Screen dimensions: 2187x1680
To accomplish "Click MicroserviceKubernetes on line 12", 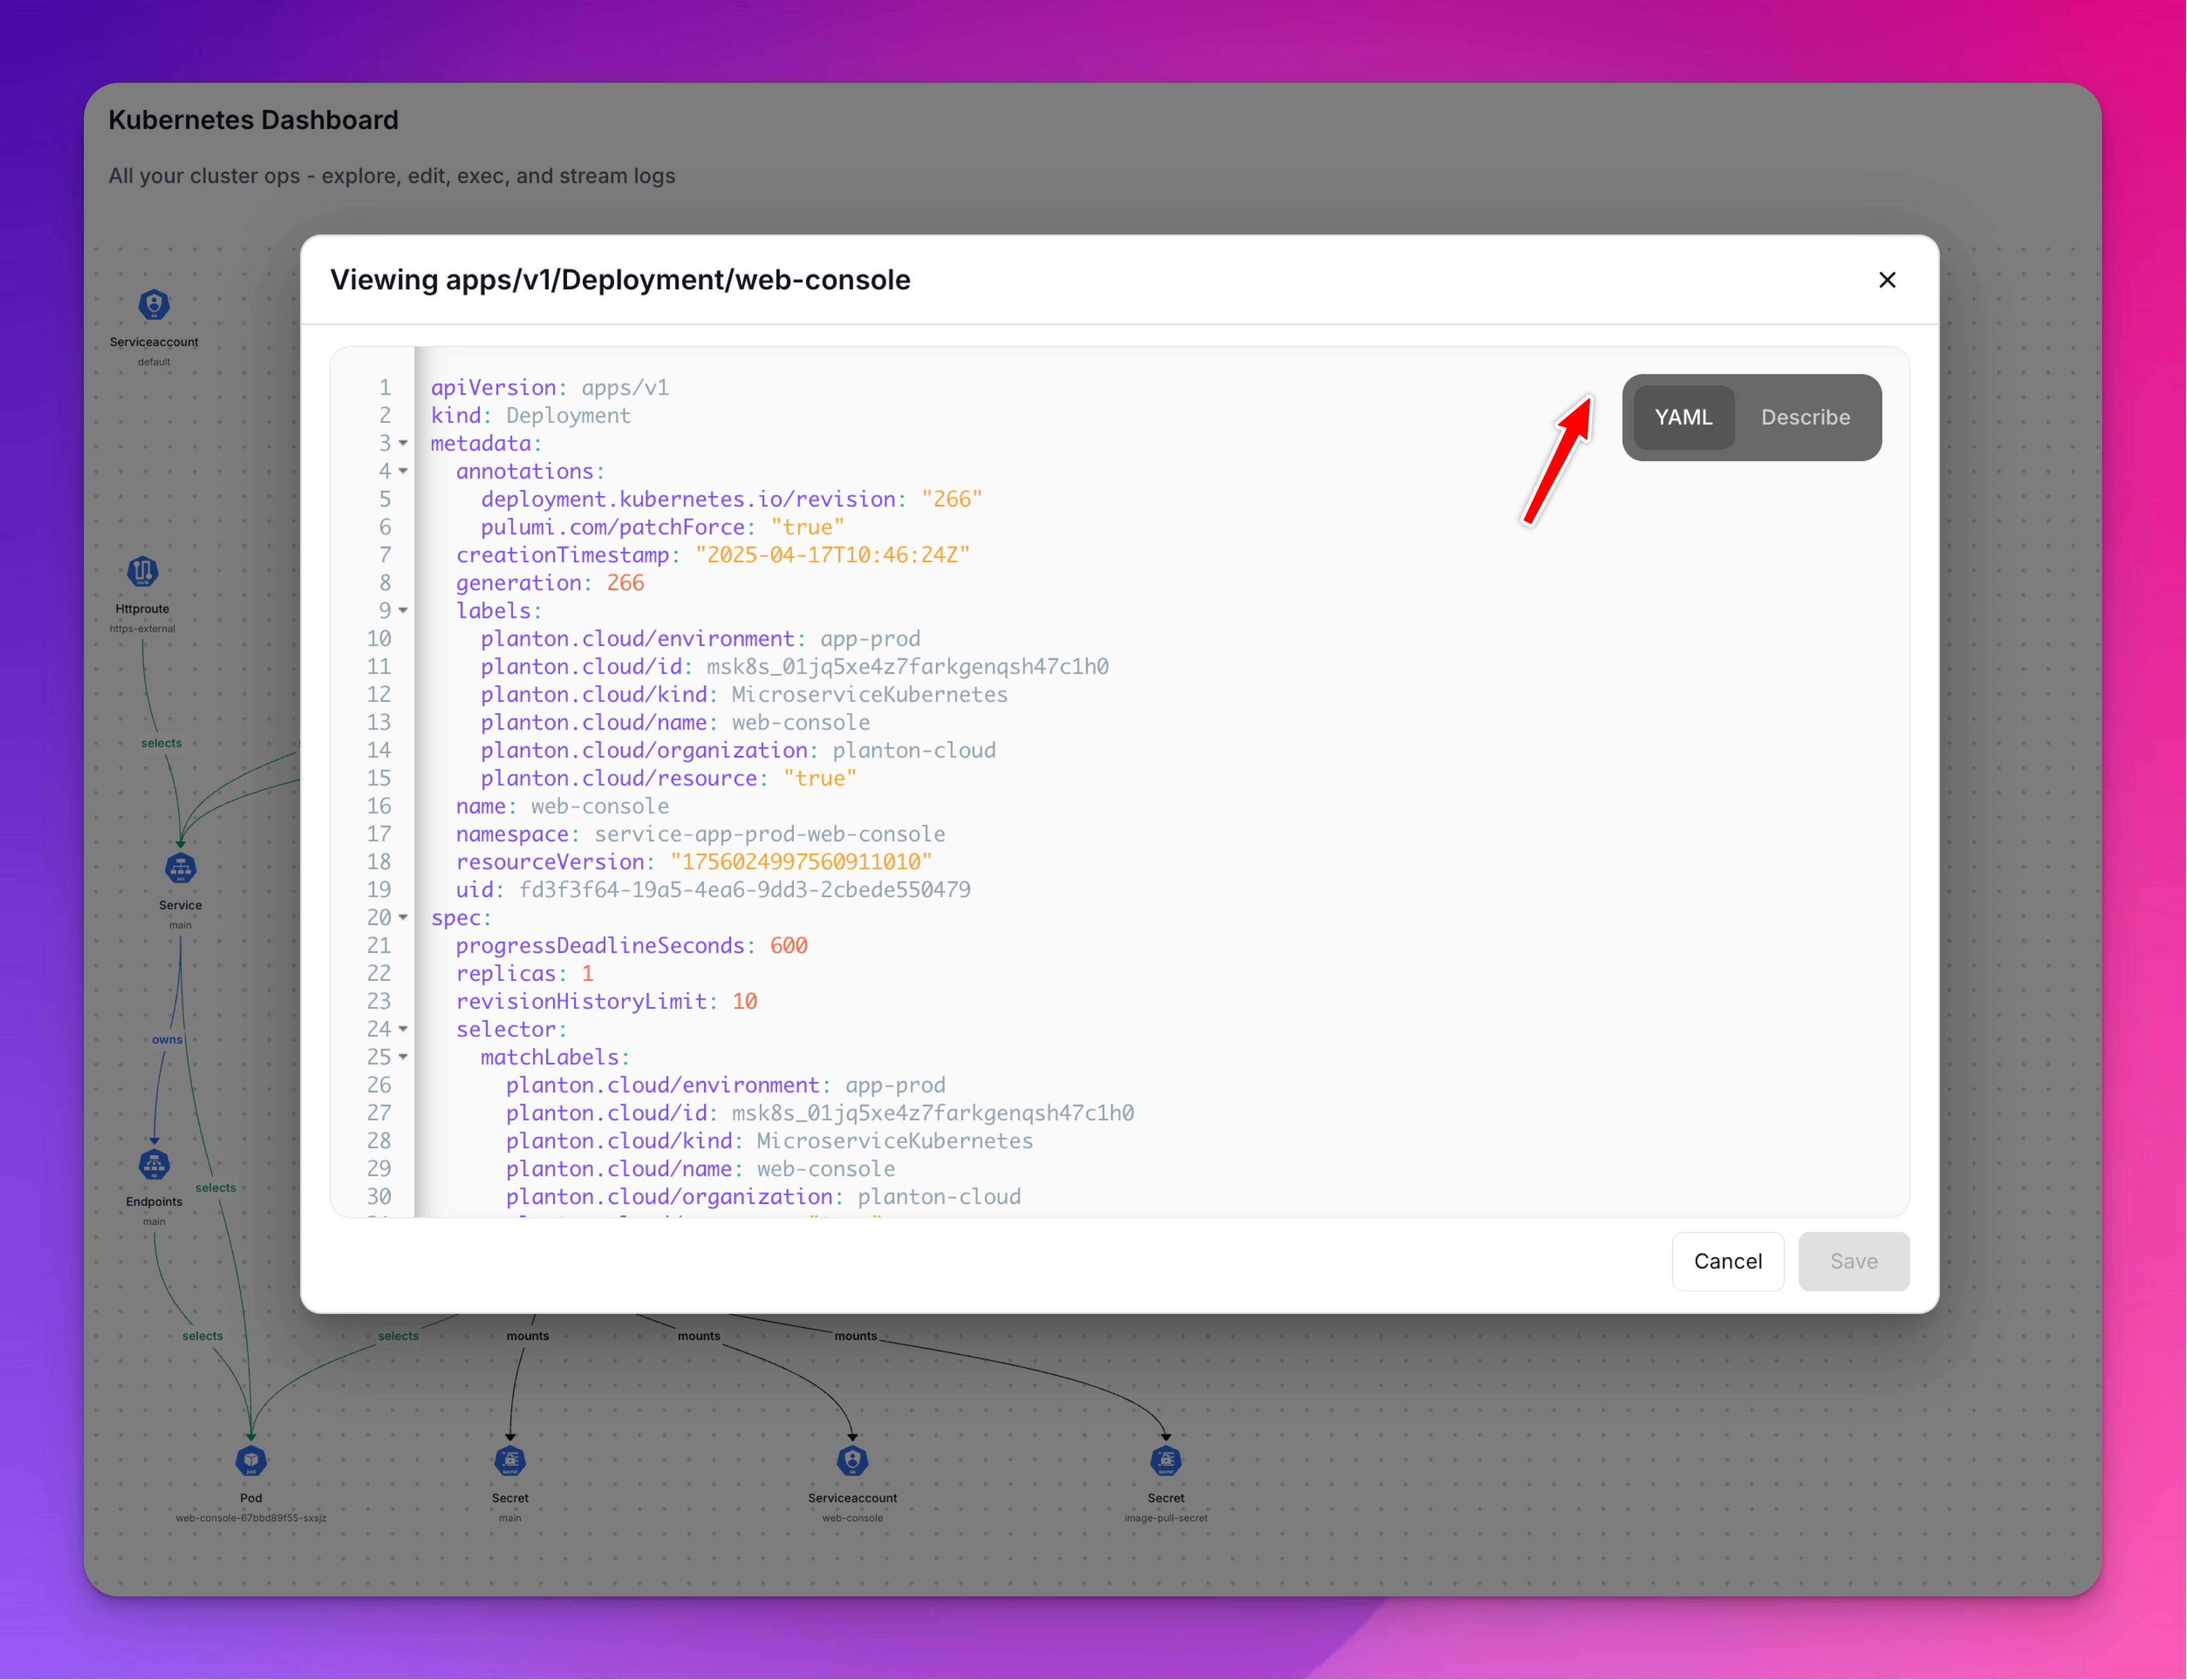I will coord(870,695).
